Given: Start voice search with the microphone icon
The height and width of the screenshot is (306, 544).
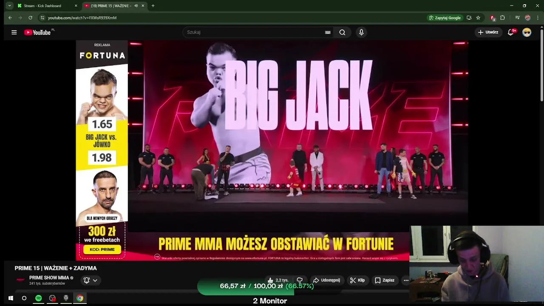Looking at the screenshot, I should [361, 32].
